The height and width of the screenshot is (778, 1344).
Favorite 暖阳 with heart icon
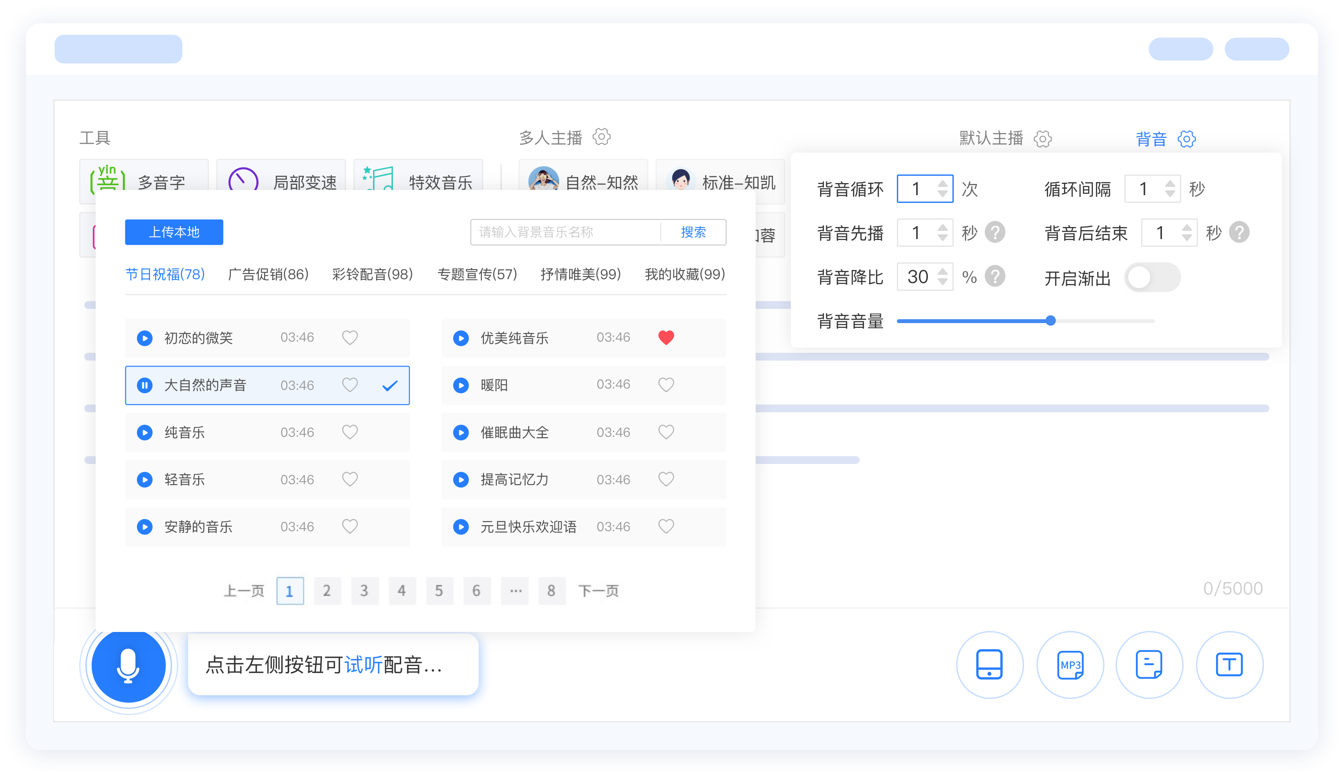(666, 384)
